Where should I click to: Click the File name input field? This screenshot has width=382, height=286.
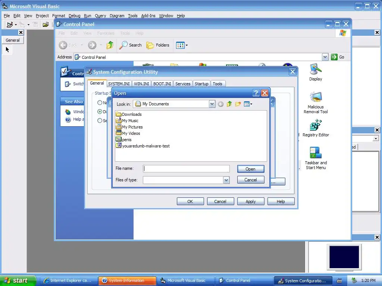click(186, 169)
